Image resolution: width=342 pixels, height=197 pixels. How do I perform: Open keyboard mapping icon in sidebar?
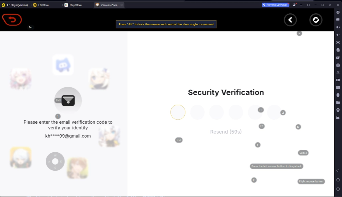338,20
